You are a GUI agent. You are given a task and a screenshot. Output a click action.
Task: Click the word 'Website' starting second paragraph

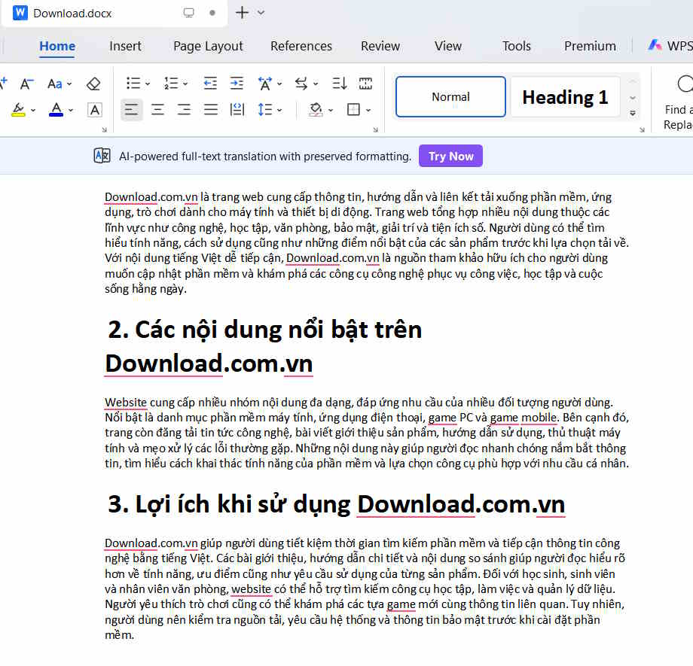click(x=126, y=403)
